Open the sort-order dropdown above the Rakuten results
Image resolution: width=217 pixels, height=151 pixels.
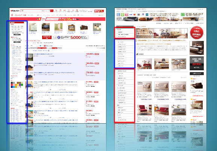pyautogui.click(x=36, y=45)
